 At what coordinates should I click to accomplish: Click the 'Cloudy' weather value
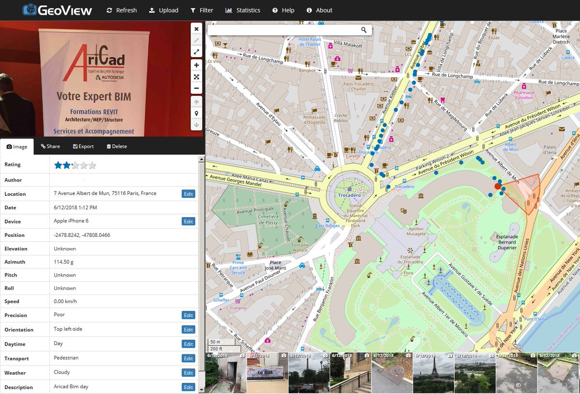62,372
